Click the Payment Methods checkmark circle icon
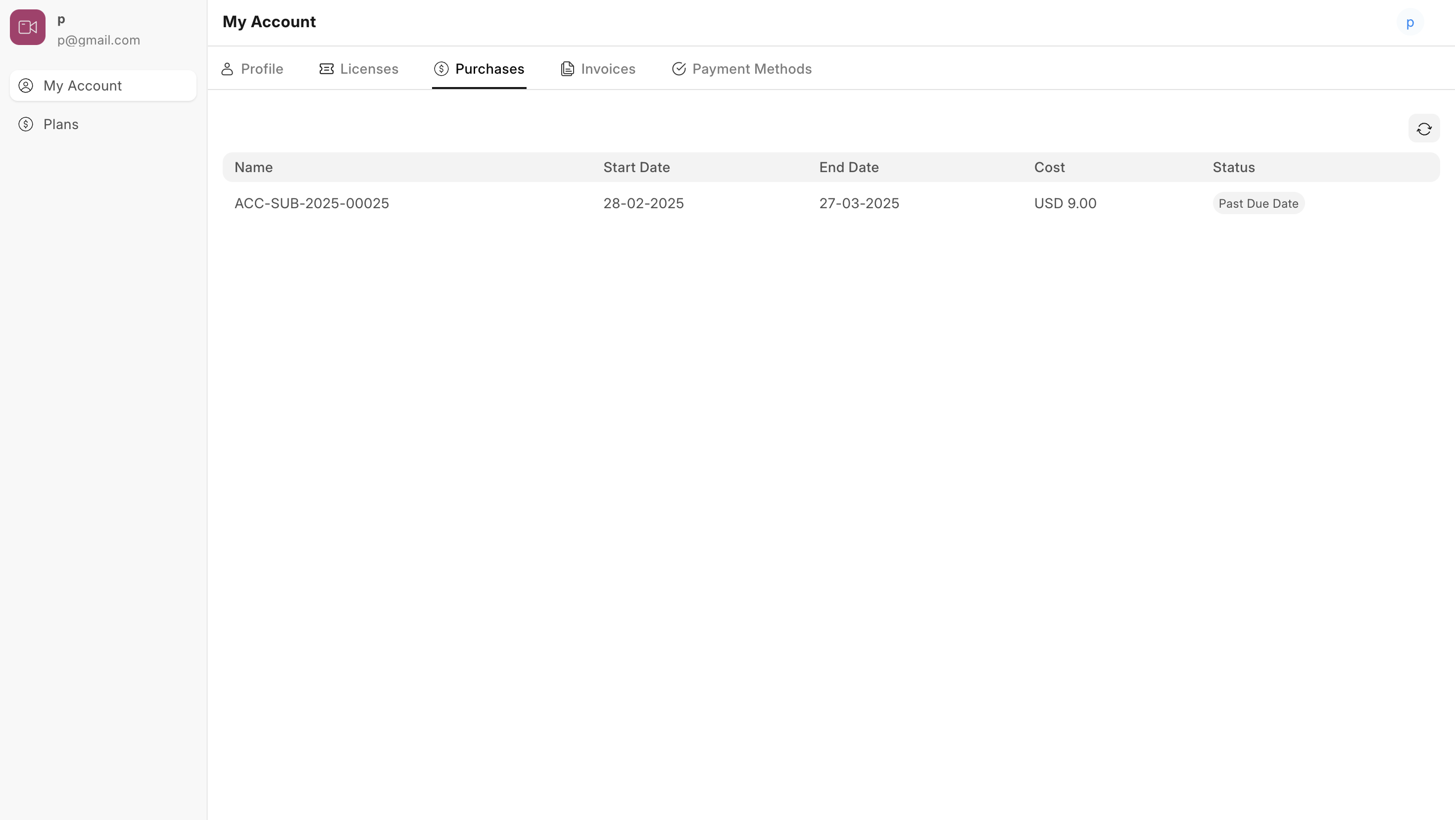The height and width of the screenshot is (820, 1455). 679,69
